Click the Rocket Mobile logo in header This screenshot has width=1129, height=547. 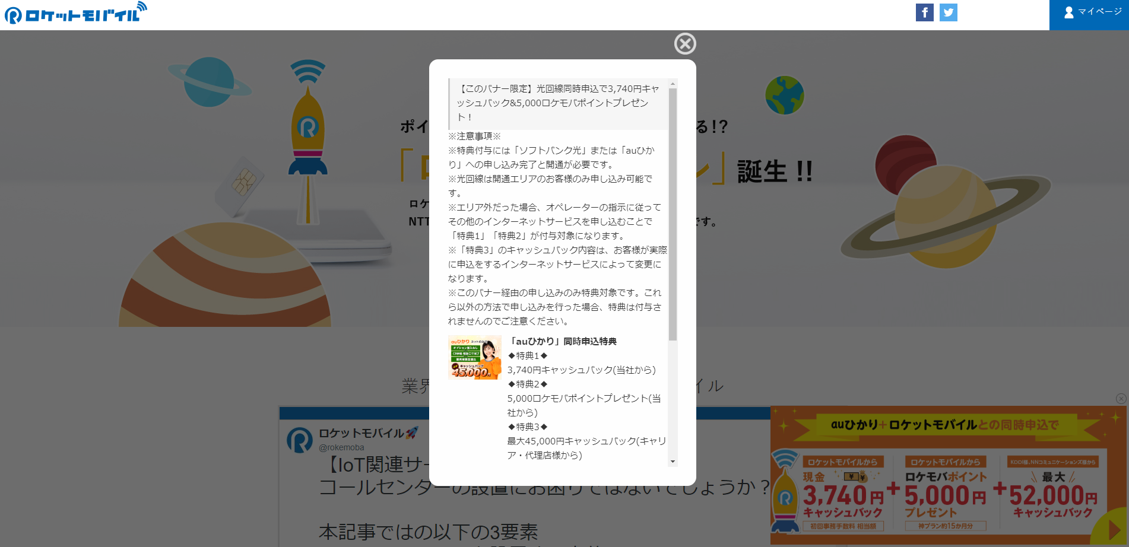pyautogui.click(x=75, y=13)
